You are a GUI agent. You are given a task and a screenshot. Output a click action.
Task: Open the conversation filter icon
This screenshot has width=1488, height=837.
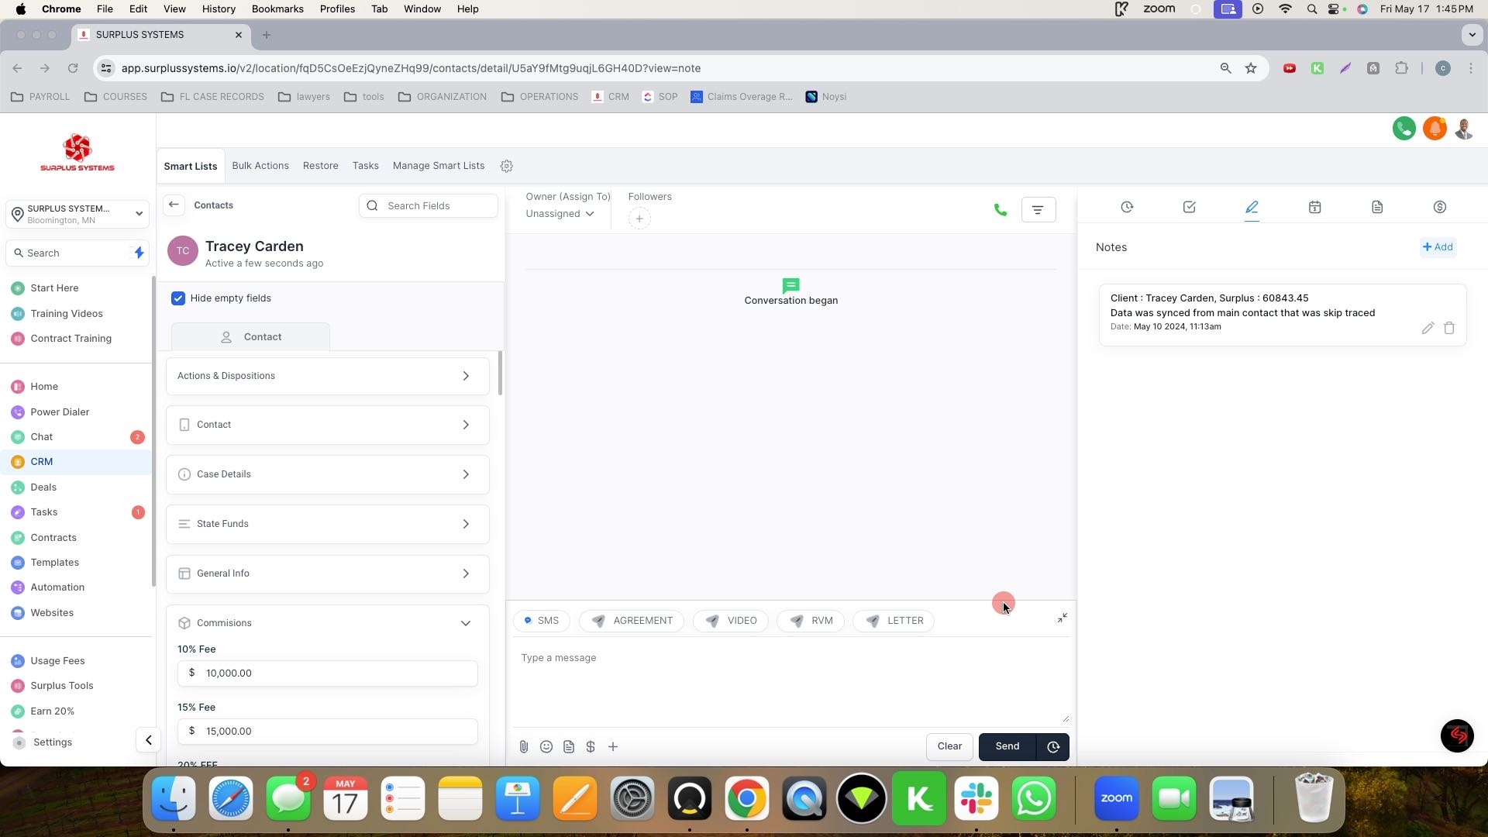[x=1038, y=210]
